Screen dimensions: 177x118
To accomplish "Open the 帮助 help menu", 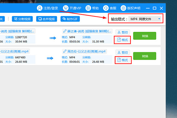I will (92, 8).
